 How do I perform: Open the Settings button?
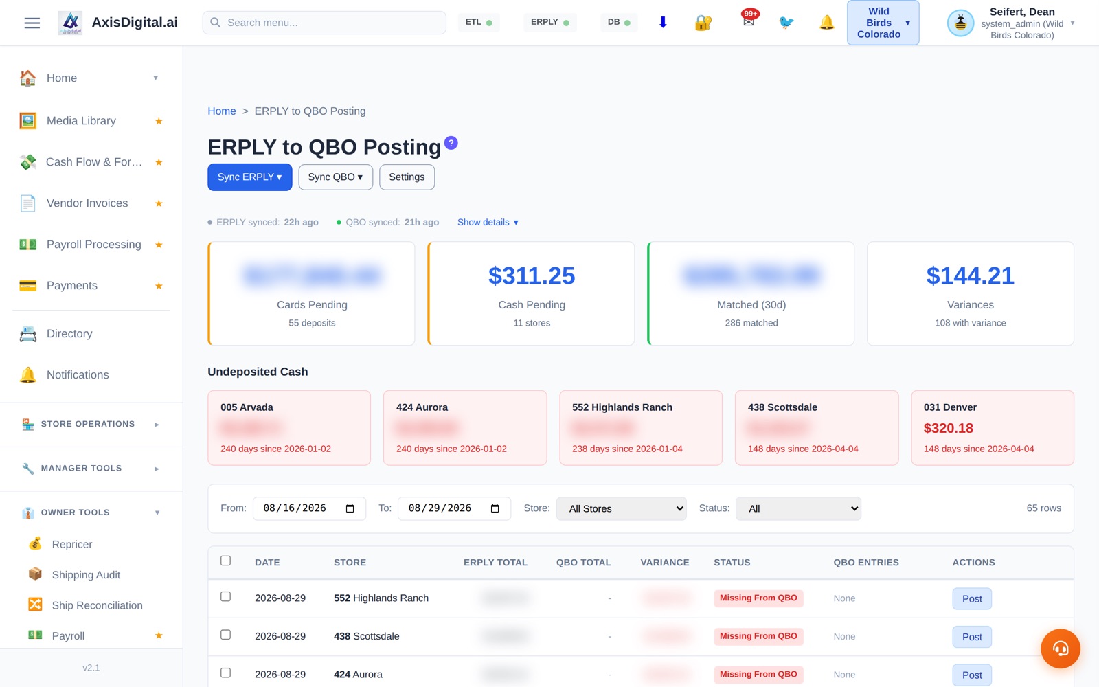[407, 177]
